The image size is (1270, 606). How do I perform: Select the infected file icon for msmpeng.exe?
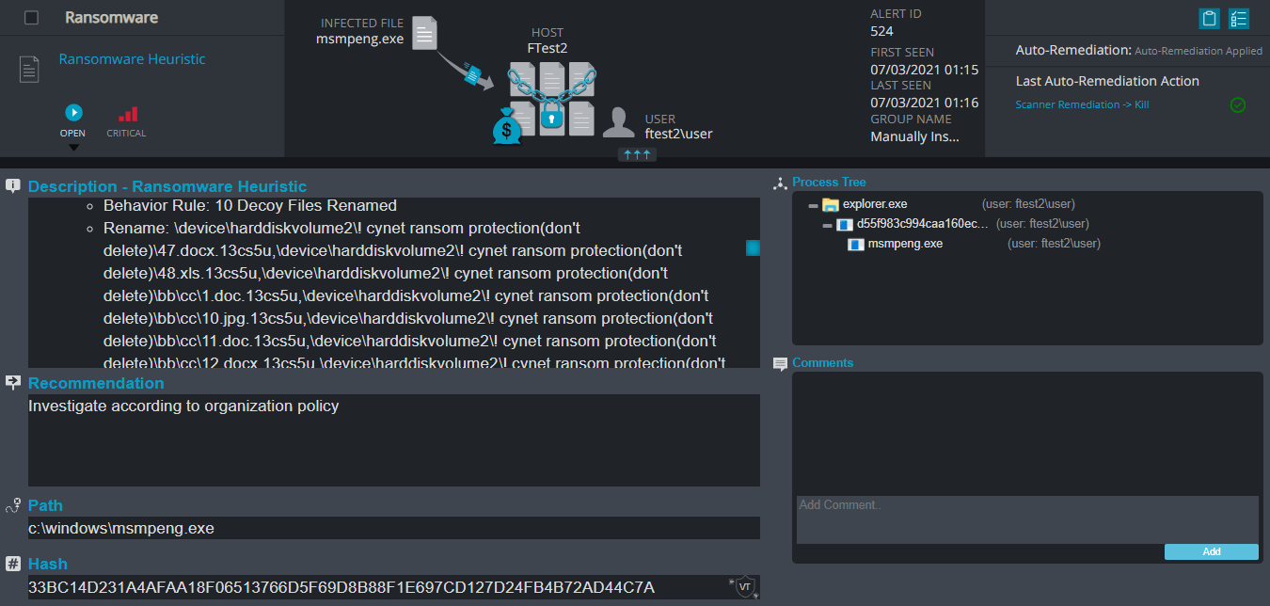425,34
